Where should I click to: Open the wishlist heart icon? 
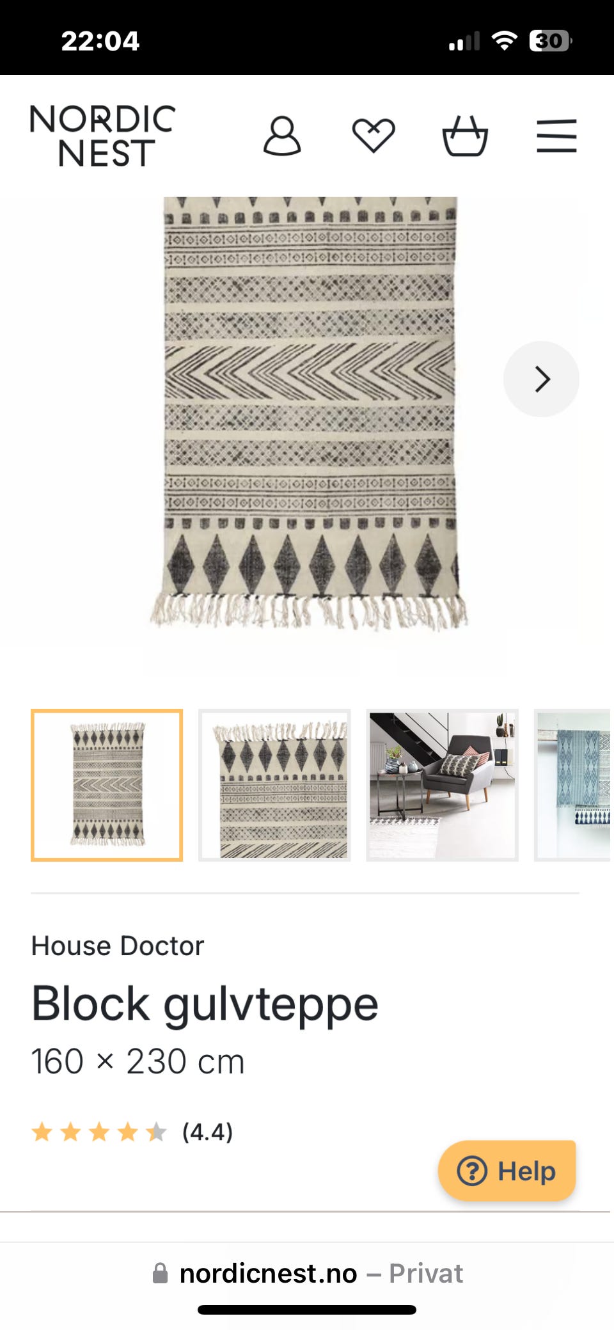tap(374, 136)
